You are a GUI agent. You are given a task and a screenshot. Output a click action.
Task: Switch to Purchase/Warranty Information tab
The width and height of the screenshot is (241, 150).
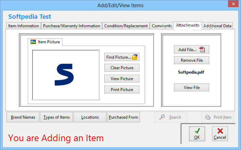(71, 26)
